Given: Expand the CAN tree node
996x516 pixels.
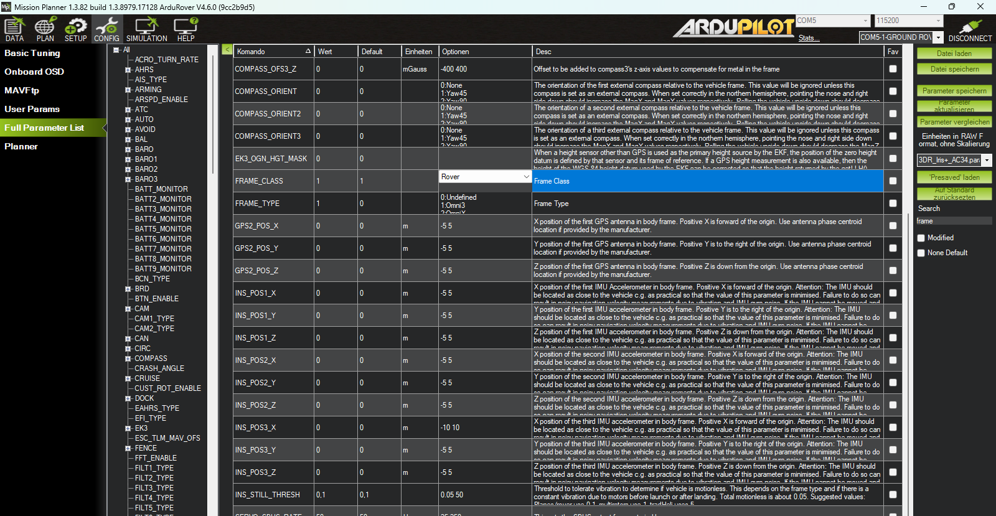Looking at the screenshot, I should coord(128,339).
